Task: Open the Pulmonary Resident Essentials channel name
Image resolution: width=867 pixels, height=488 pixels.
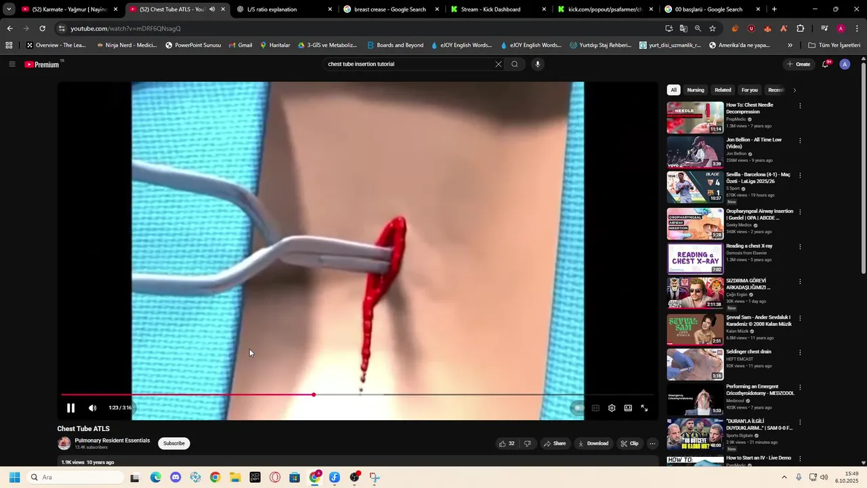Action: click(112, 441)
